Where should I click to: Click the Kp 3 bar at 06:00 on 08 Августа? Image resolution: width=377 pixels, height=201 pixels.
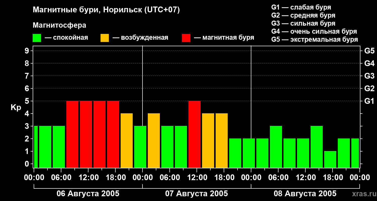pos(276,147)
